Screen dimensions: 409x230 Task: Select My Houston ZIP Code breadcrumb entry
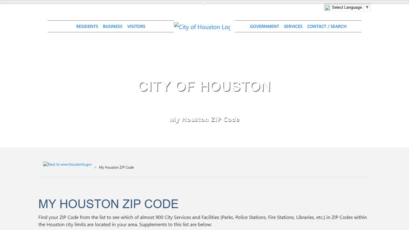click(x=116, y=167)
